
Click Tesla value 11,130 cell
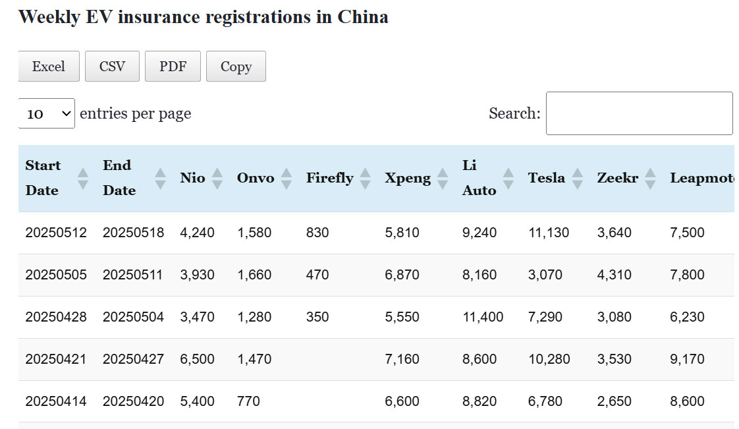pyautogui.click(x=549, y=233)
